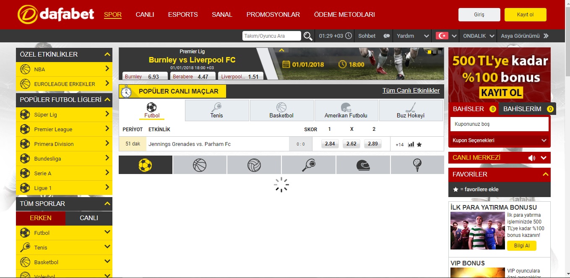Switch to the Tenis live matches tab
570x278 pixels.
(217, 110)
